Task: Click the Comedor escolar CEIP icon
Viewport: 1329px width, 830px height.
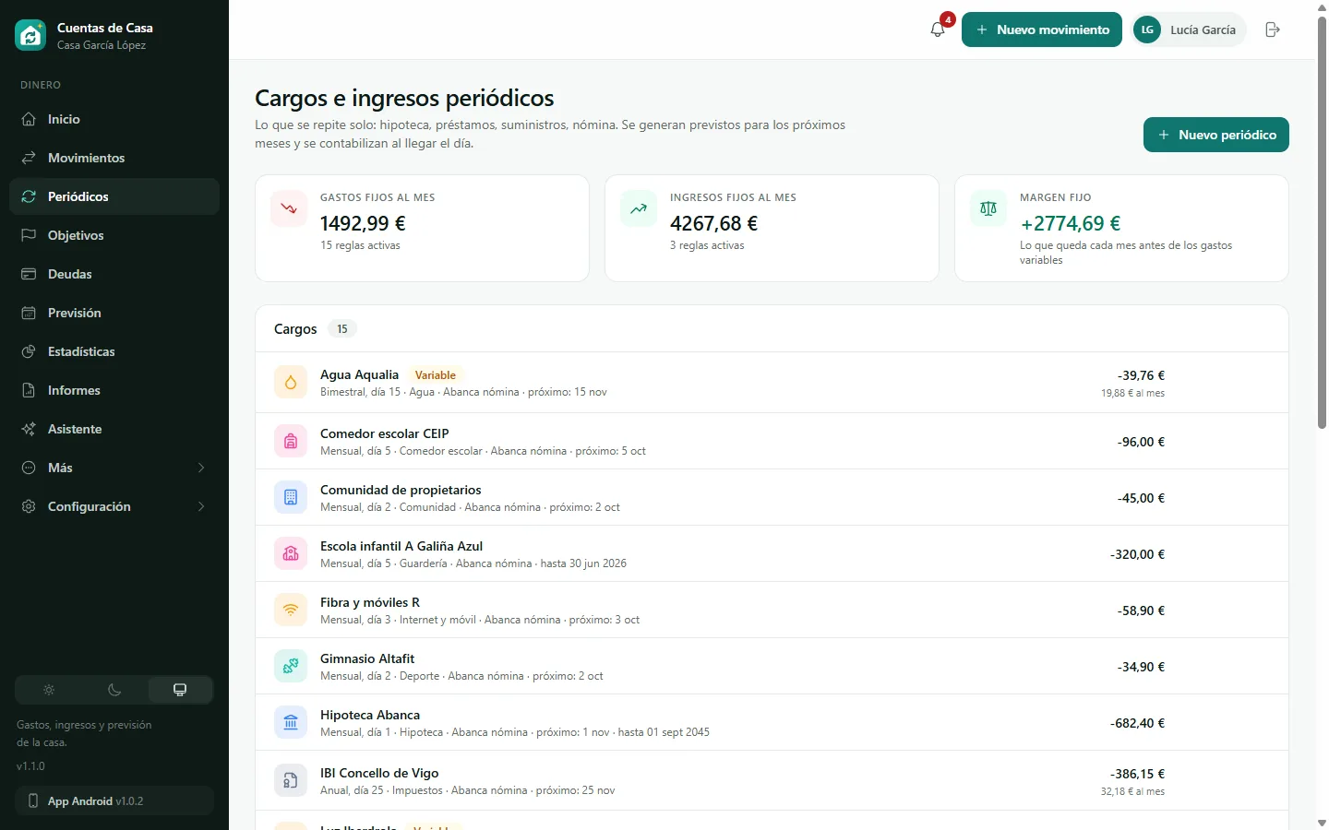Action: pos(291,441)
